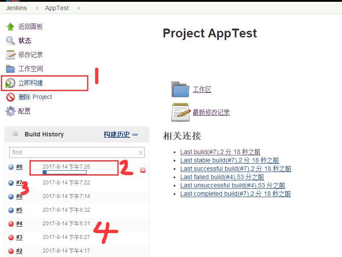This screenshot has height=257, width=342.
Task: Click the find box in Build History
Action: point(77,152)
